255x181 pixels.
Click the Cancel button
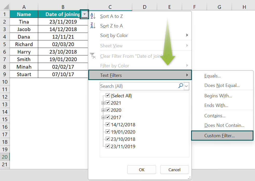click(175, 170)
